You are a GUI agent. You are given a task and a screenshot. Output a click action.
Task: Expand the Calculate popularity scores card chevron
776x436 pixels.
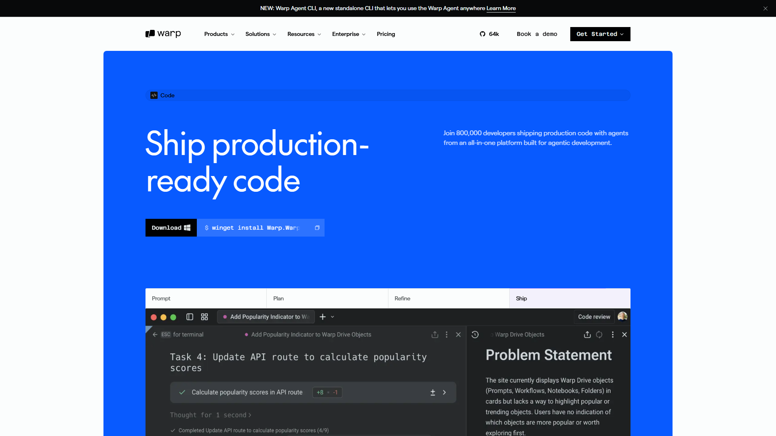(x=445, y=392)
